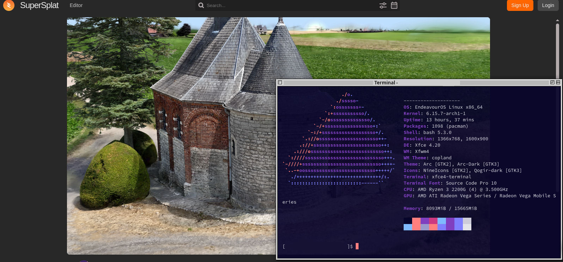The width and height of the screenshot is (563, 262).
Task: Click the 'WM: Xfwm4' line
Action: 416,152
